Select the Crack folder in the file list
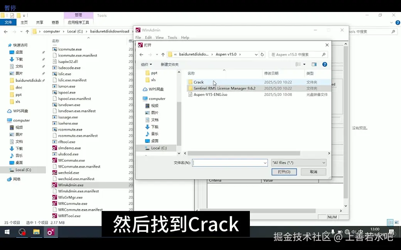The width and height of the screenshot is (401, 250). (x=198, y=82)
